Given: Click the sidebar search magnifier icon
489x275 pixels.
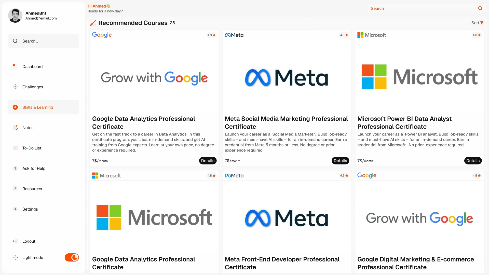Looking at the screenshot, I should coord(15,41).
